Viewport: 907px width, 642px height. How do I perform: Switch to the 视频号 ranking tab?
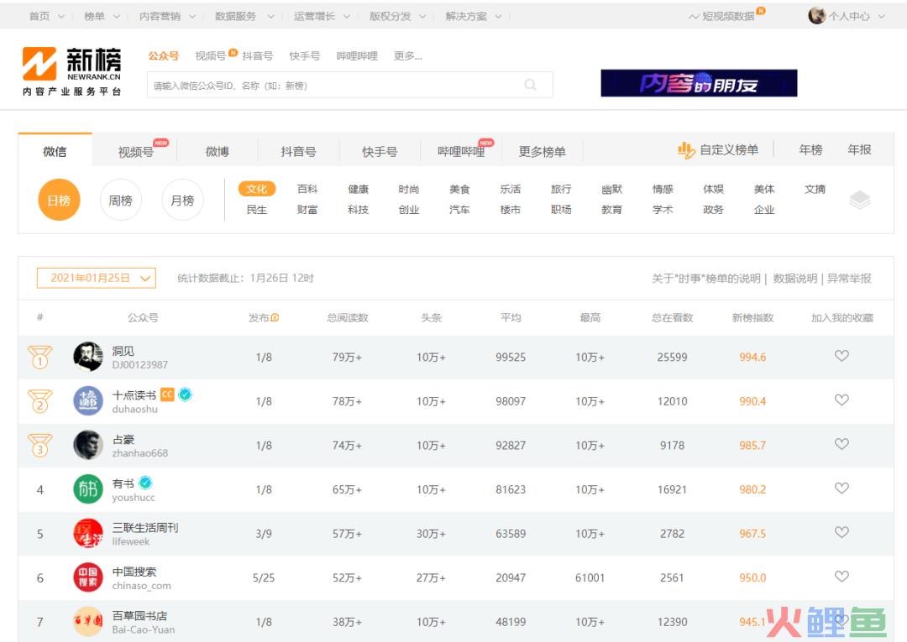(x=135, y=151)
